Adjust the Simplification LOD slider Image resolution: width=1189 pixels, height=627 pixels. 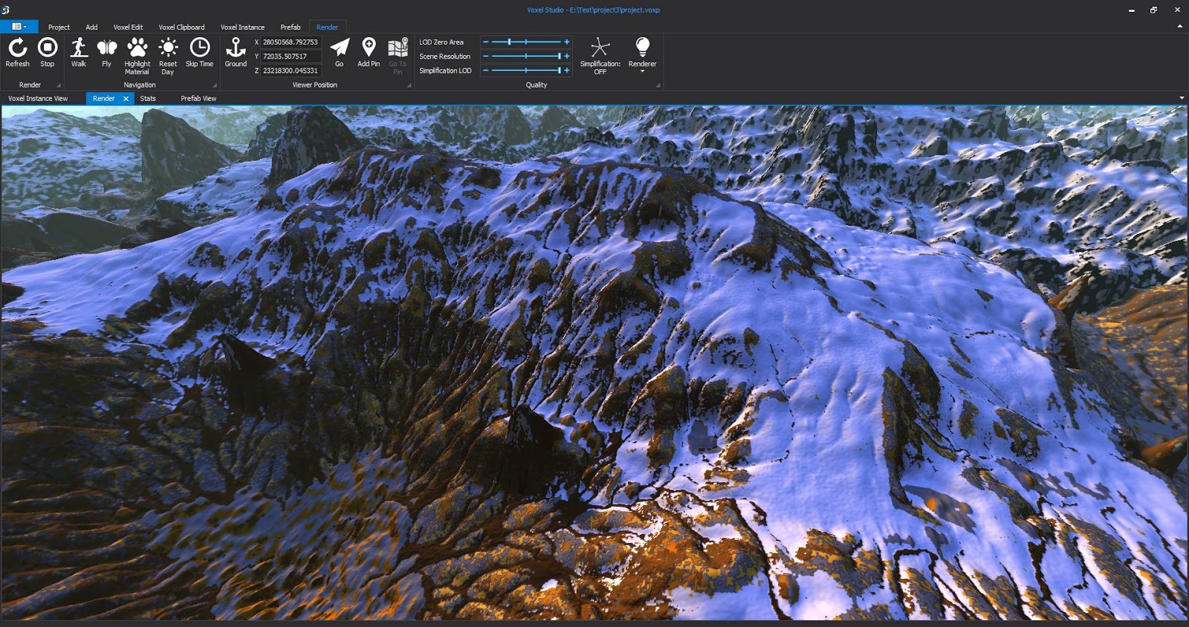point(525,71)
